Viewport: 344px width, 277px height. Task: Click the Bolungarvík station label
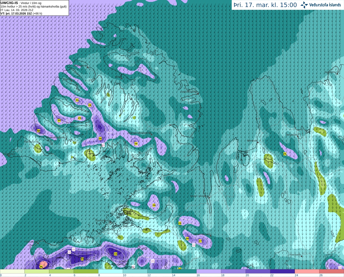(80, 66)
